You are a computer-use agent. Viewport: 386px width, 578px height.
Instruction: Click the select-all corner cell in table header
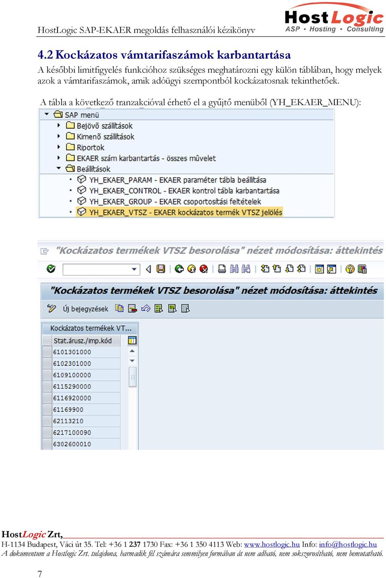(x=47, y=341)
